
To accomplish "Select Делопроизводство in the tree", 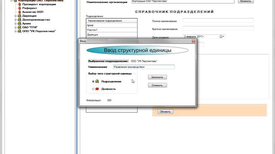I will 36,20.
